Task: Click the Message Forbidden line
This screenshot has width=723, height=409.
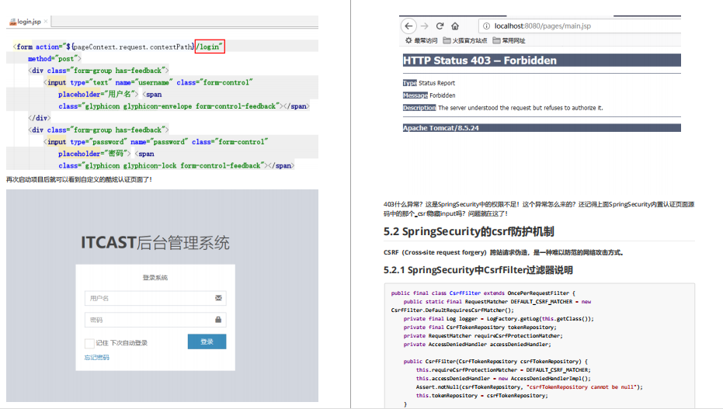Action: tap(429, 95)
